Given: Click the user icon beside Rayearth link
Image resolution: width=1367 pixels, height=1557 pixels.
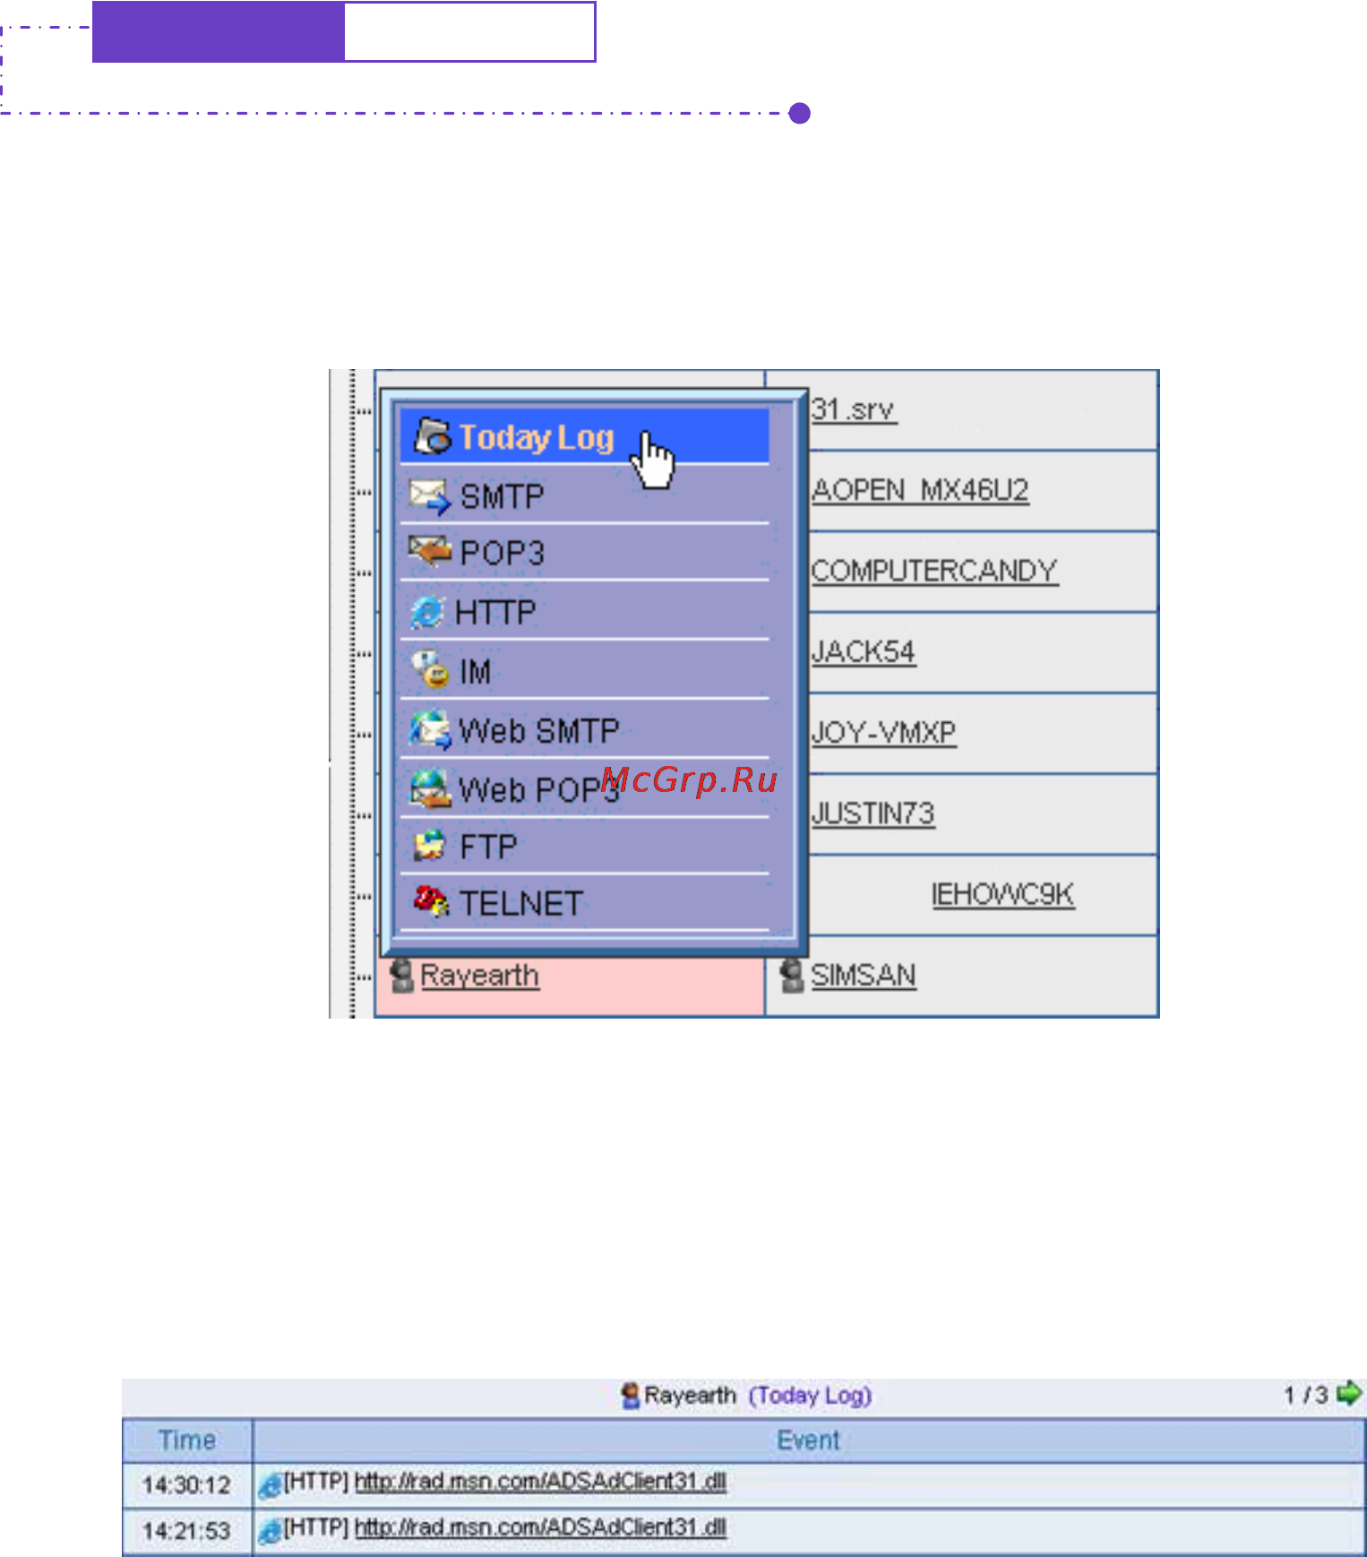Looking at the screenshot, I should point(402,976).
